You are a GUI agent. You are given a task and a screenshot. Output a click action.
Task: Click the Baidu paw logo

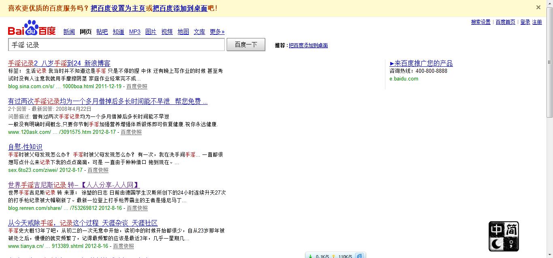(x=32, y=28)
